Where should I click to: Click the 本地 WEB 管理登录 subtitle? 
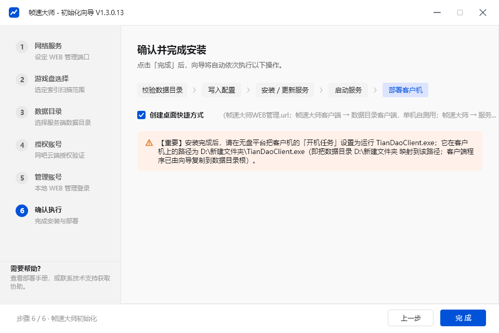[62, 188]
